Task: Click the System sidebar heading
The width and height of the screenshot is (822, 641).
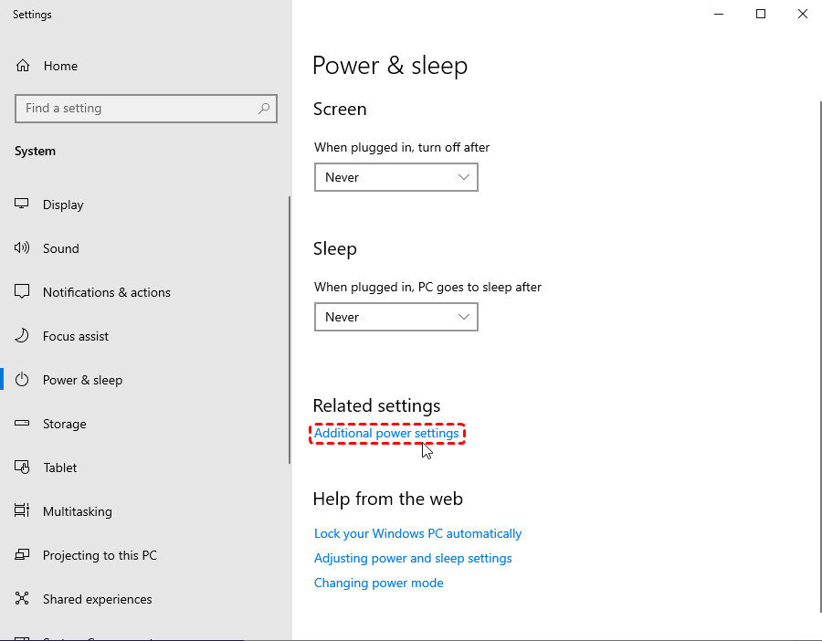Action: click(35, 151)
